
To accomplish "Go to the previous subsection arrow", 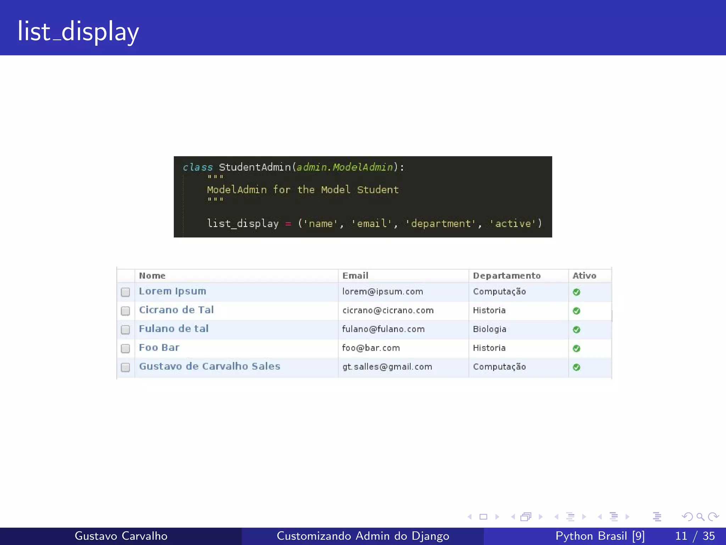I will click(x=557, y=517).
